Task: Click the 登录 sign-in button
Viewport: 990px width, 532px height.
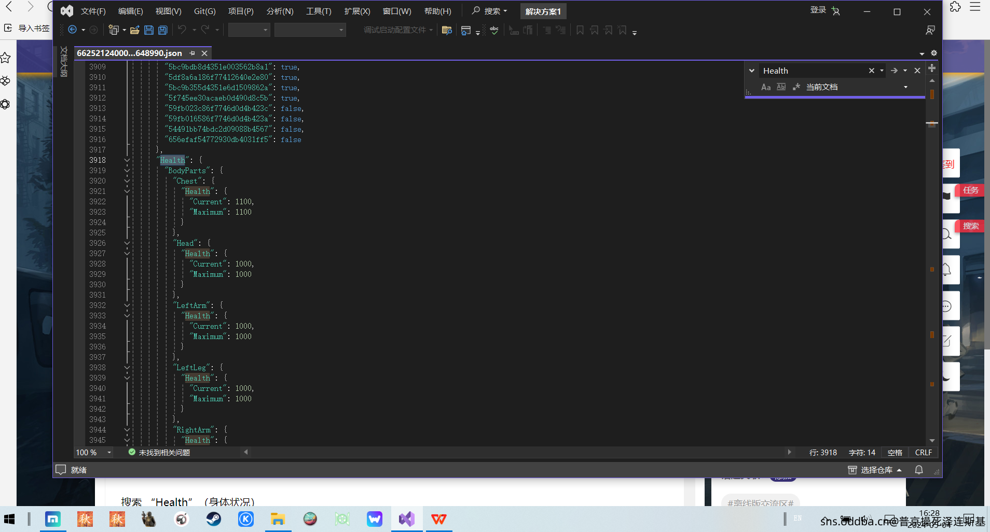Action: (818, 10)
